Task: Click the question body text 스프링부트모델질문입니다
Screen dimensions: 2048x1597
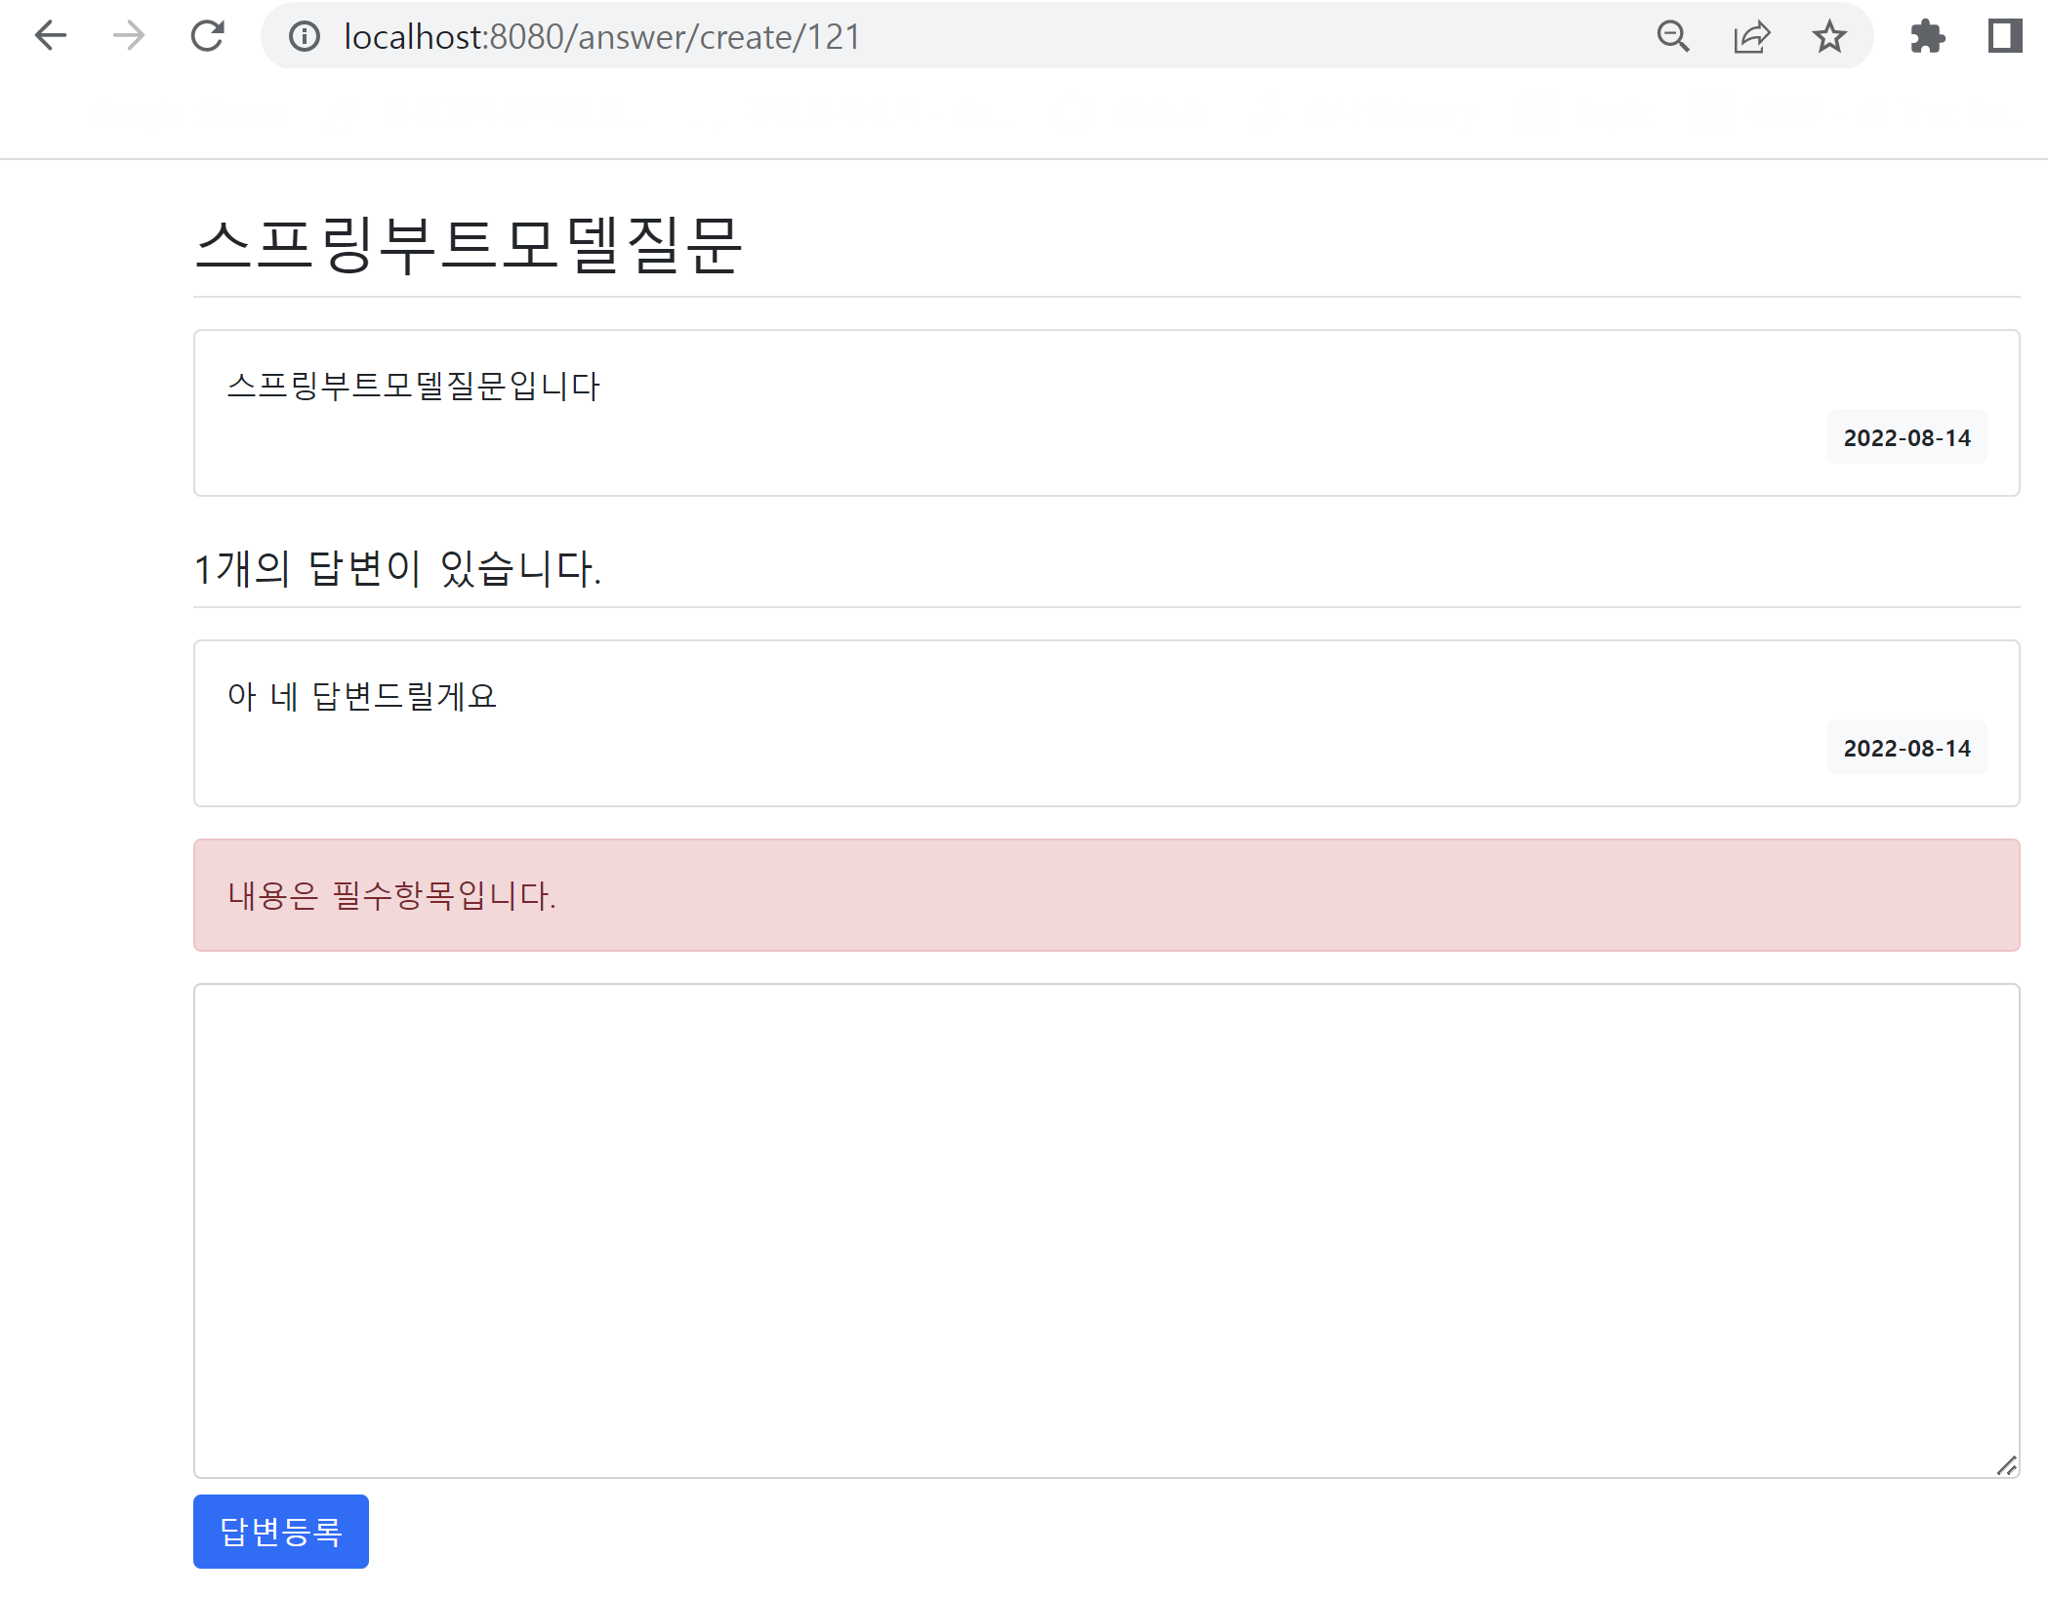Action: tap(413, 386)
